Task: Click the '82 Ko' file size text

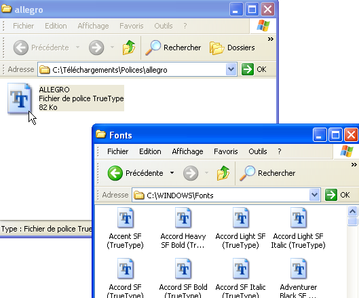Action: (x=48, y=107)
